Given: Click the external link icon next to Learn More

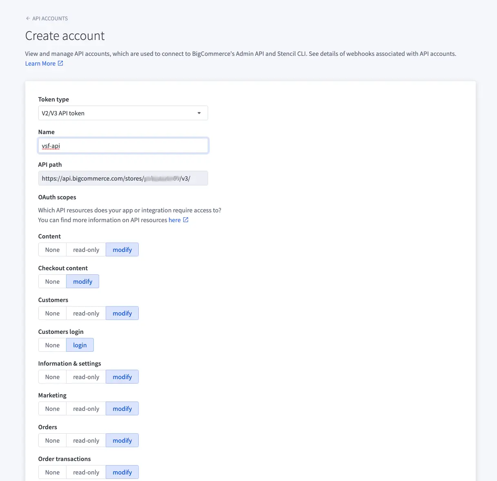Looking at the screenshot, I should click(60, 63).
